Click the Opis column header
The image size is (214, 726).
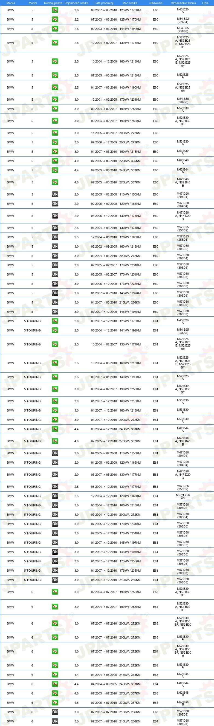click(x=205, y=3)
